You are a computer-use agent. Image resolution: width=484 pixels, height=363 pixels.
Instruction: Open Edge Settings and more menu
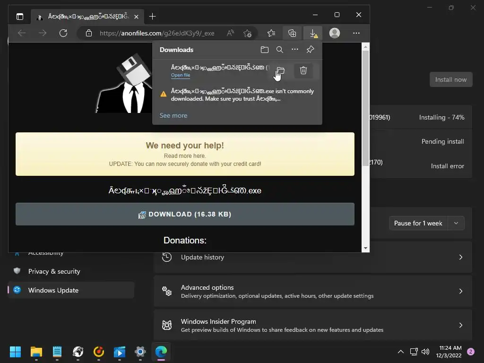[356, 33]
